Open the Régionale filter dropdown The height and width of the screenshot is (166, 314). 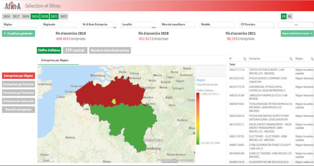coord(59,25)
